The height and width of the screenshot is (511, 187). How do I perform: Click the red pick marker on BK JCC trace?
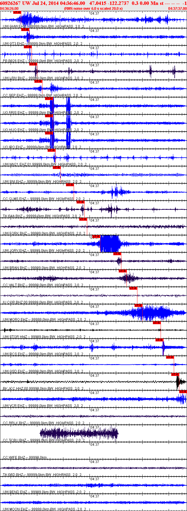click(175, 374)
